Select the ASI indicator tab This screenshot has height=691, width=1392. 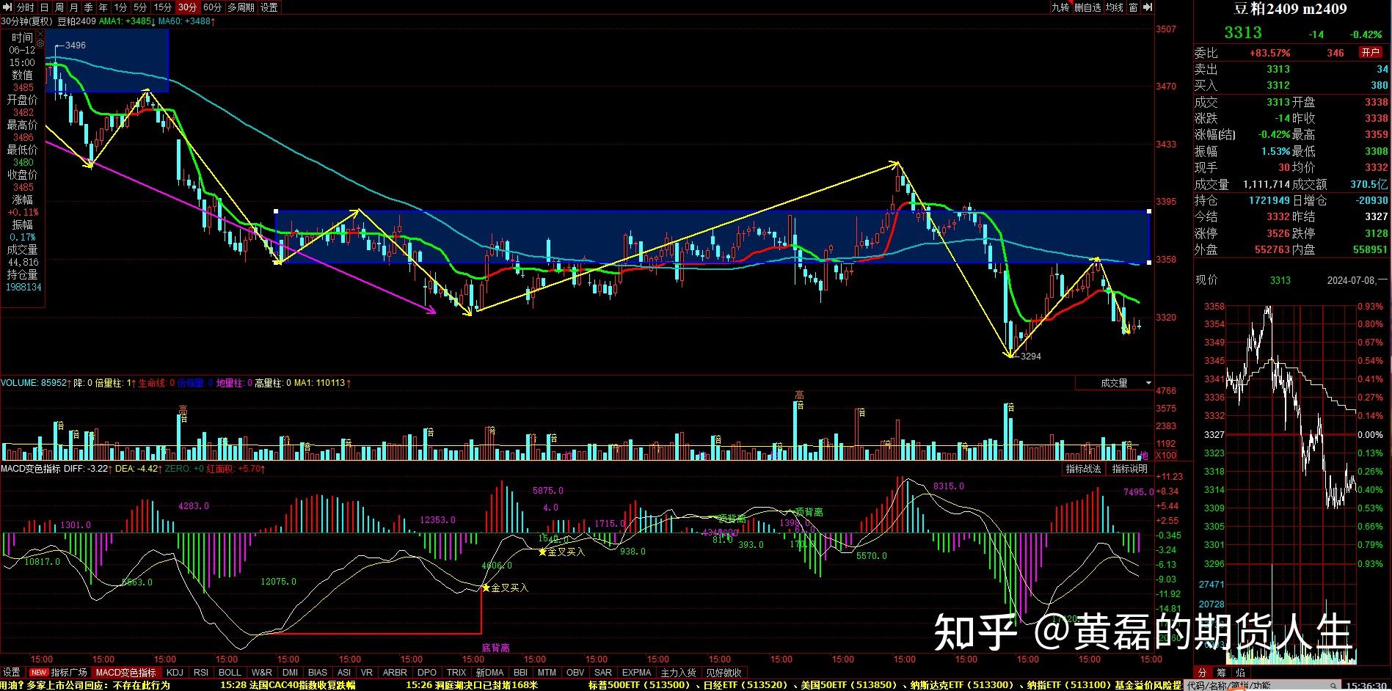pyautogui.click(x=343, y=672)
